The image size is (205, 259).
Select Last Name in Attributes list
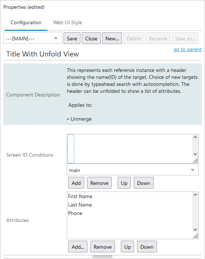[80, 205]
